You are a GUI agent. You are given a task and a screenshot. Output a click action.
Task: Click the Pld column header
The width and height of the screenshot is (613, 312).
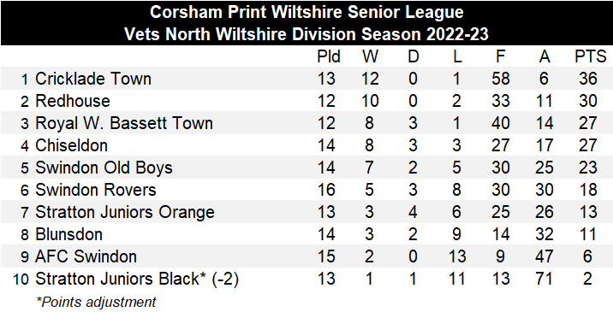329,57
